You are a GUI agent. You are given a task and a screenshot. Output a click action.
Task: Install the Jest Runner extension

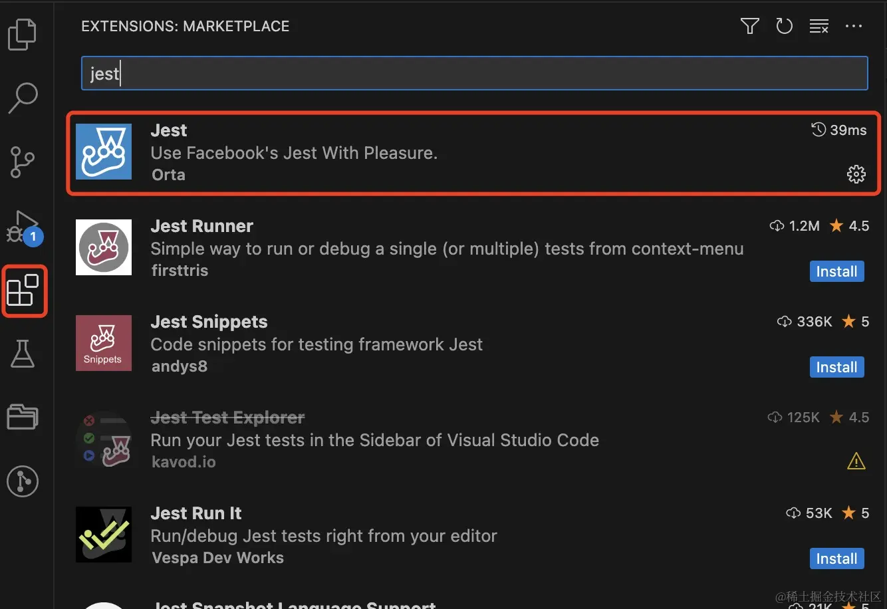click(x=836, y=271)
